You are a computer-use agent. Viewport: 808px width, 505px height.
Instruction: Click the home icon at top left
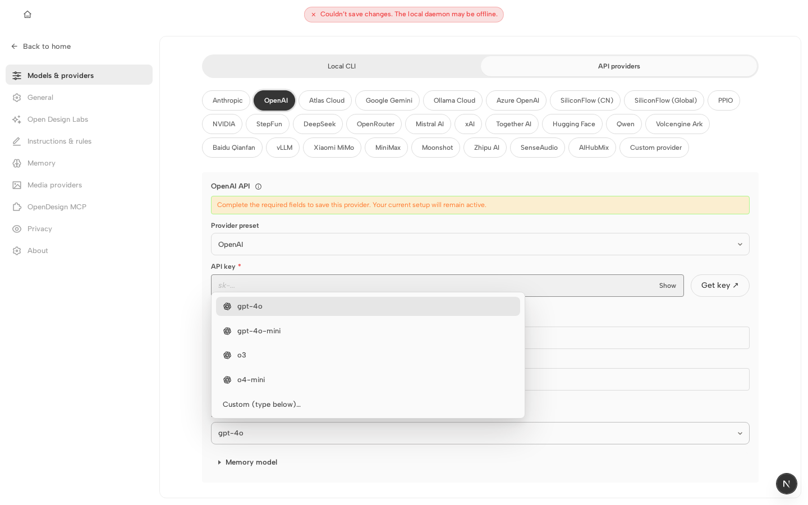(27, 15)
